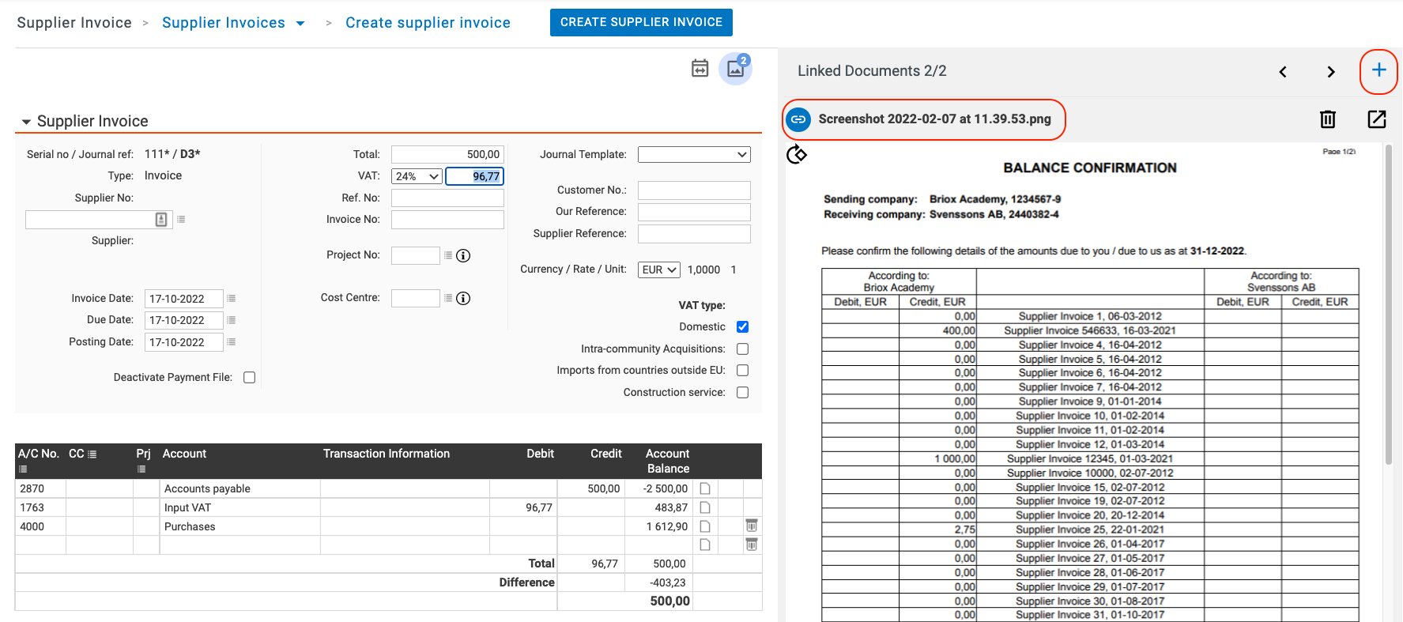Uncheck the Domestic VAT type checkbox
The height and width of the screenshot is (622, 1403).
pos(742,327)
